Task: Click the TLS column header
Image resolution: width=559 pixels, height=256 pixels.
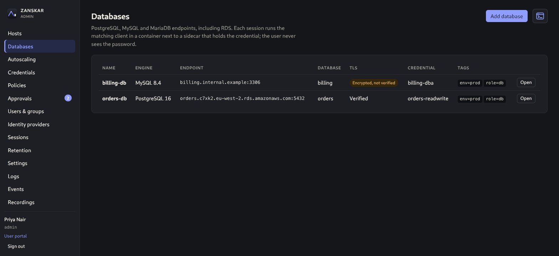Action: tap(353, 68)
